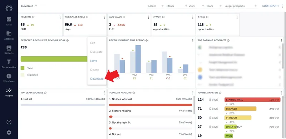Screen dimensions: 286x139
Task: Click the green won revenue progress bar
Action: tap(54, 59)
